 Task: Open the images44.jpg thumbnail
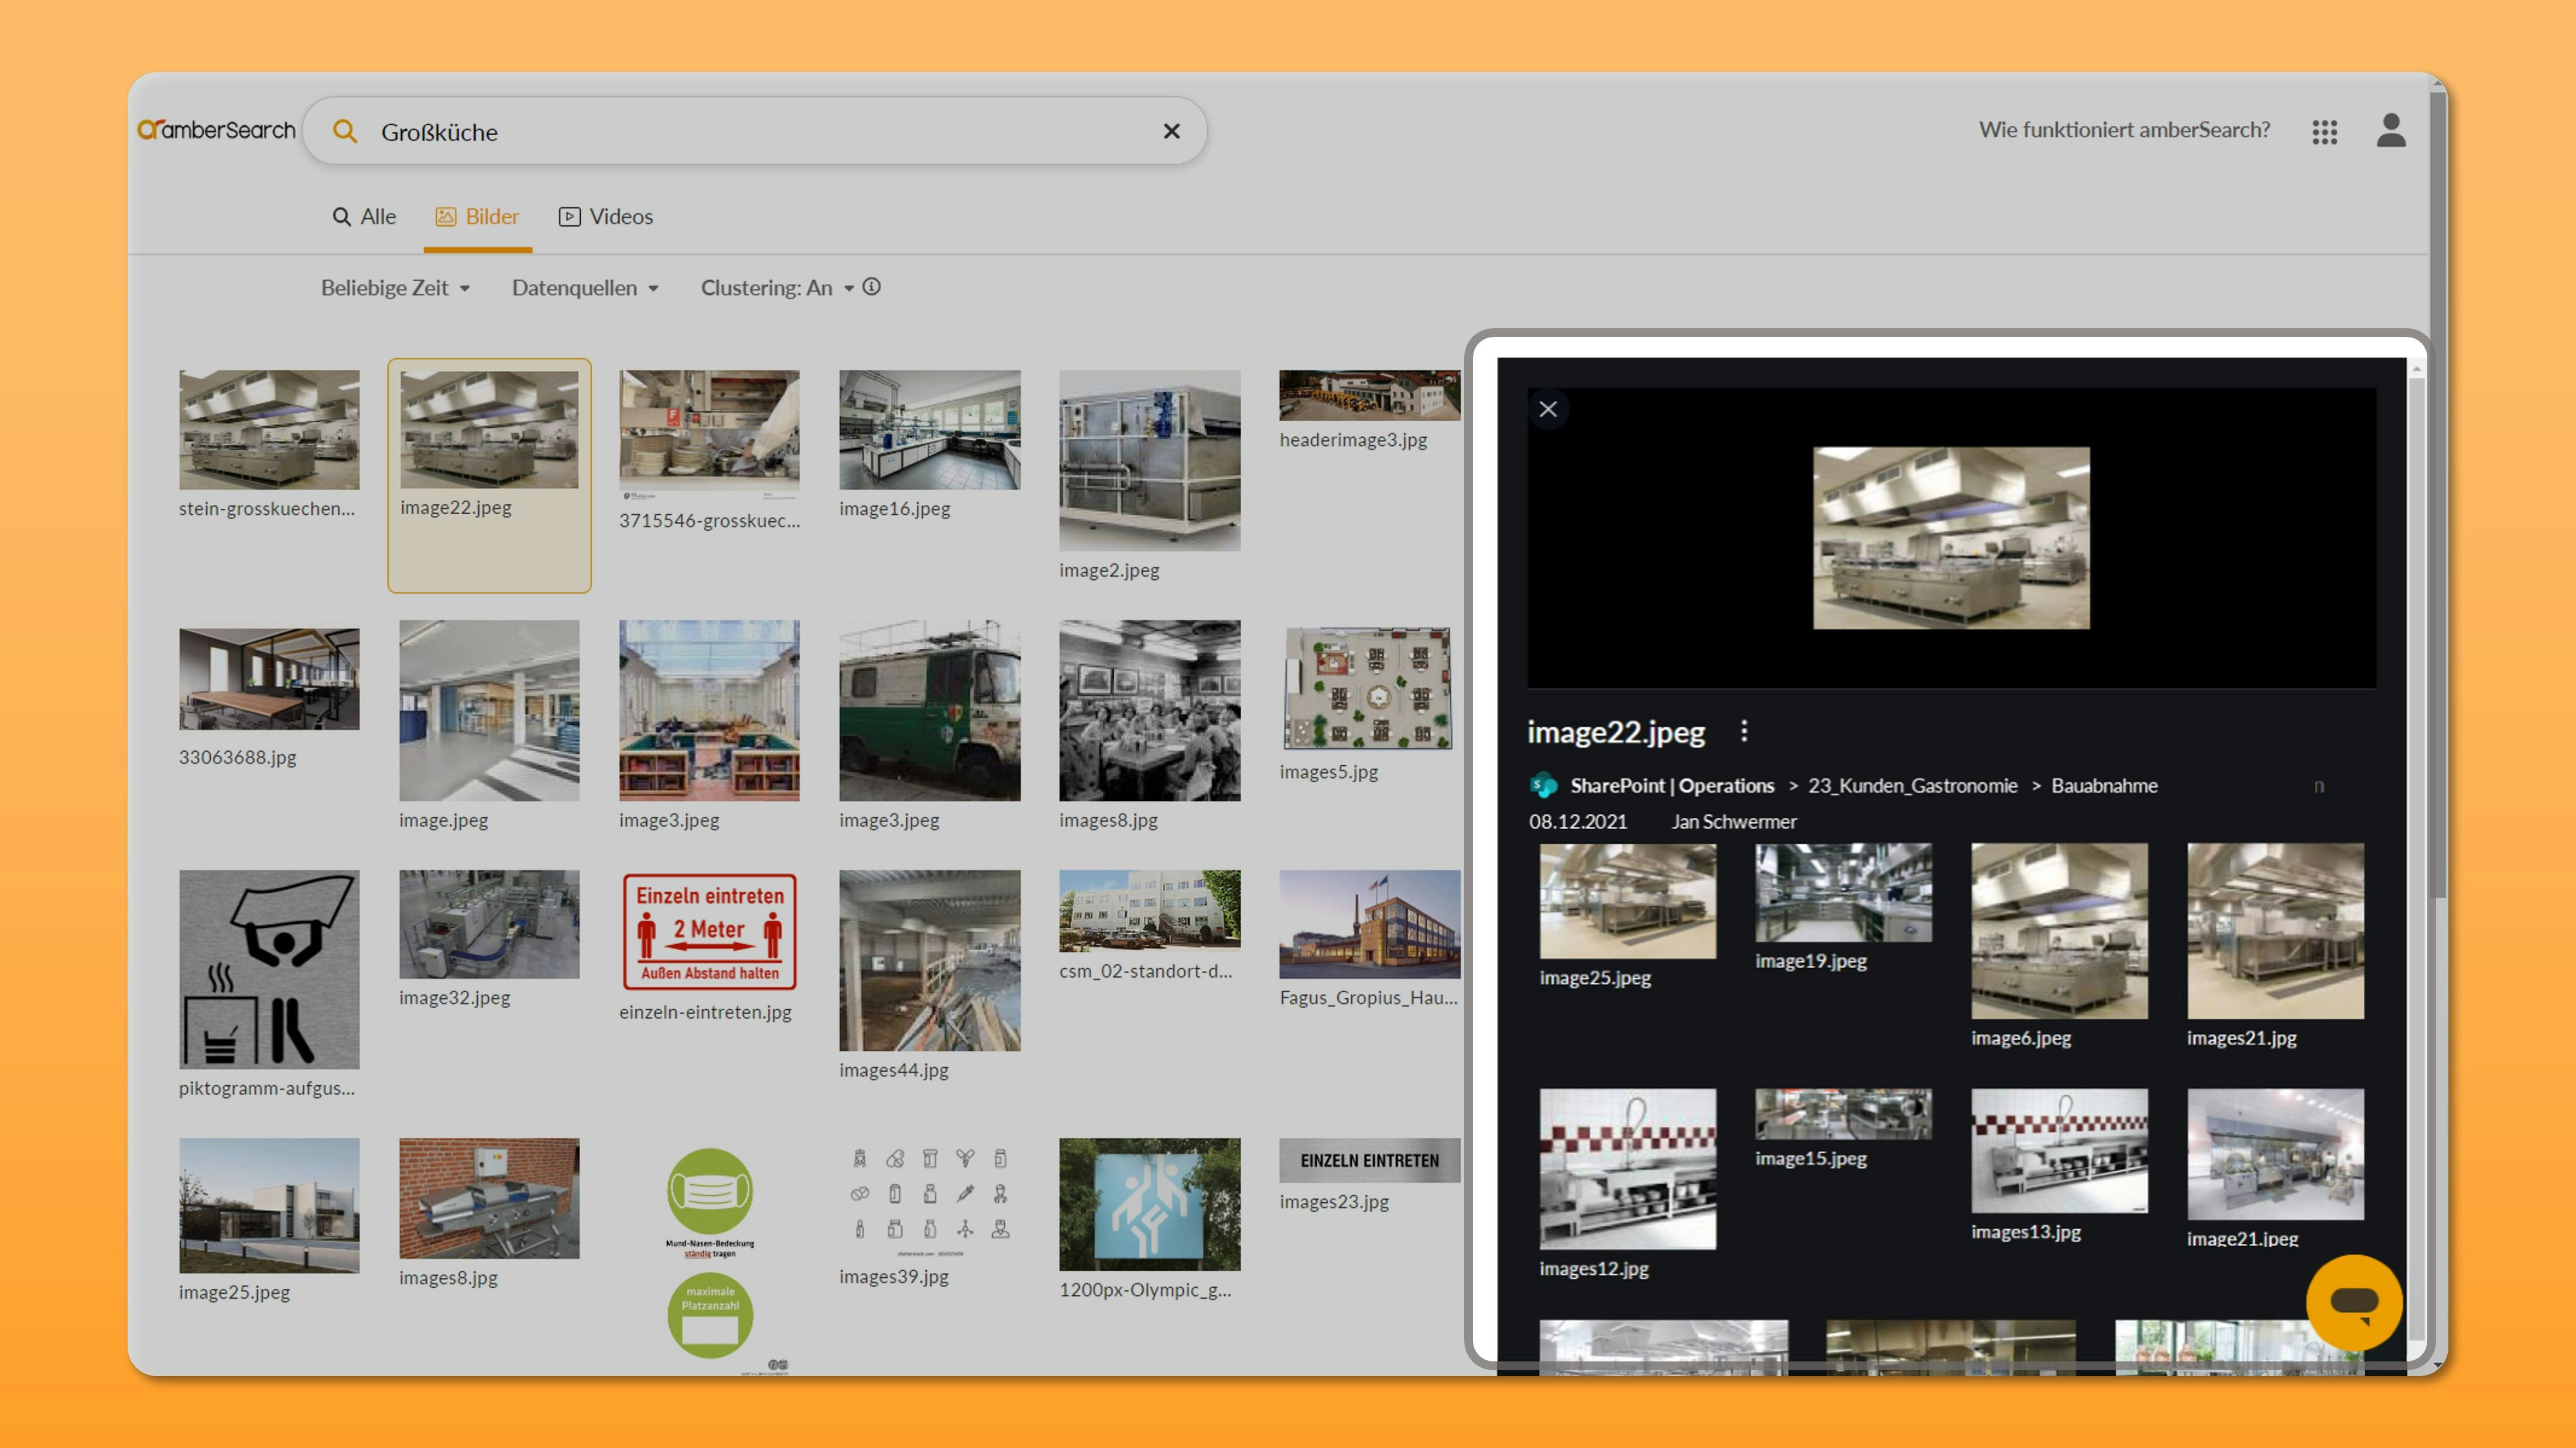coord(930,960)
